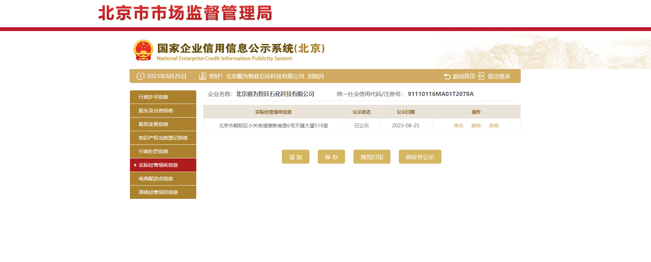Click the National Enterprise Credit Information subtitle
Viewport: 651px width, 262px height.
click(224, 58)
